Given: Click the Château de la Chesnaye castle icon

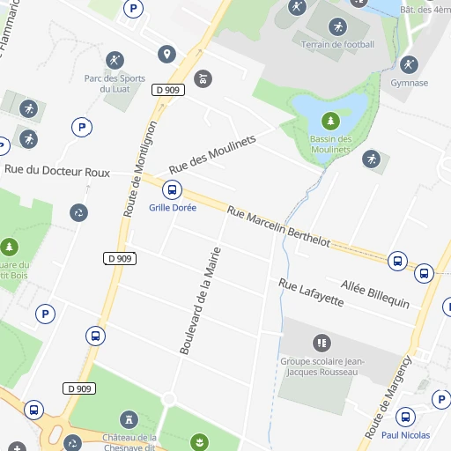Looking at the screenshot, I should click(129, 420).
